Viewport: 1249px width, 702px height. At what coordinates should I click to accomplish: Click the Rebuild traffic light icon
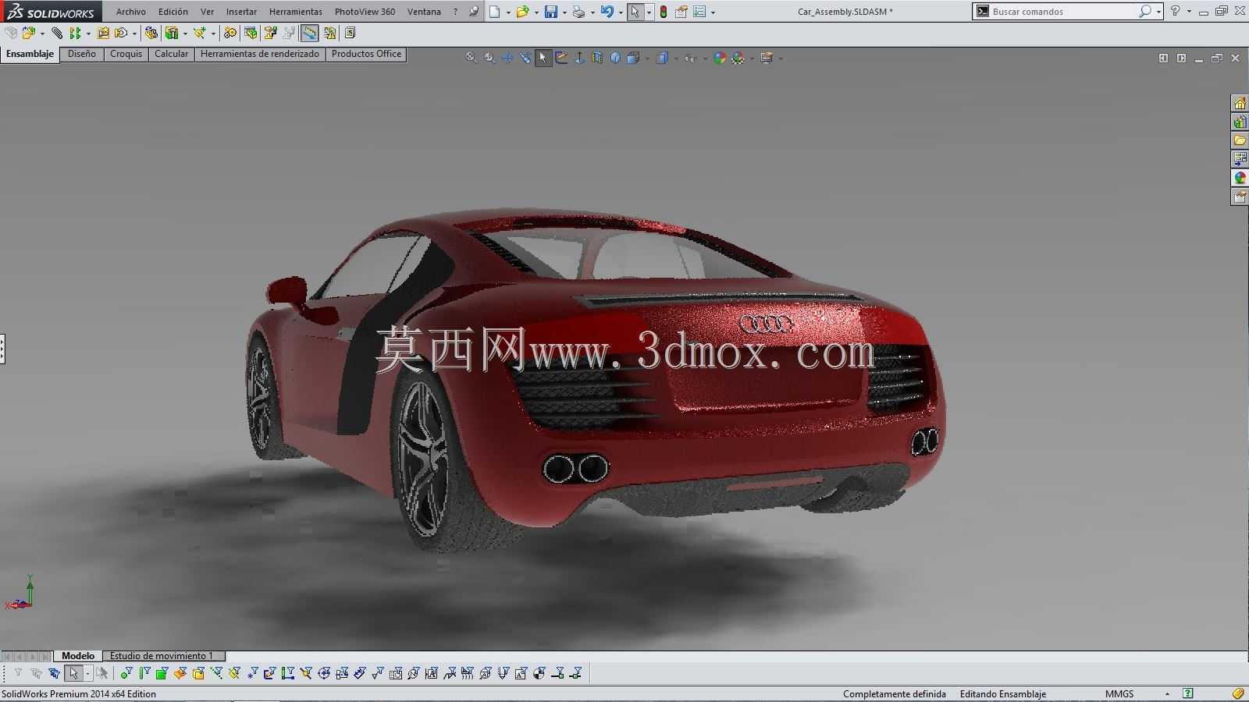click(x=663, y=12)
